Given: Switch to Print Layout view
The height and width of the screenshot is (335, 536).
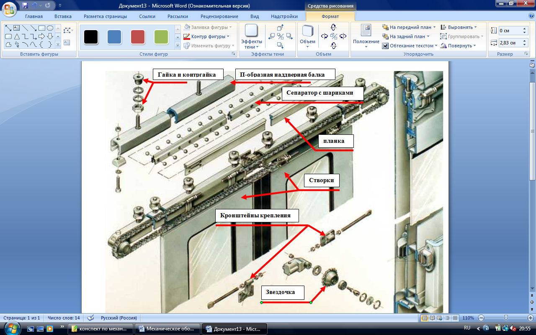Looking at the screenshot, I should coord(425,318).
